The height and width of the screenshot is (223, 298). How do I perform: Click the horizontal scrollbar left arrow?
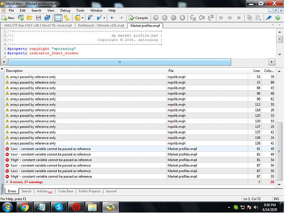(x=5, y=62)
